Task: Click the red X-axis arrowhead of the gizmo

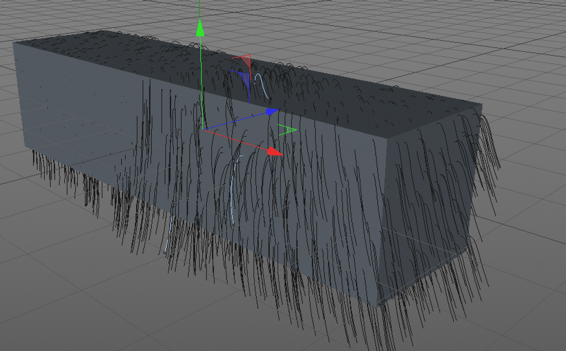Action: (275, 152)
